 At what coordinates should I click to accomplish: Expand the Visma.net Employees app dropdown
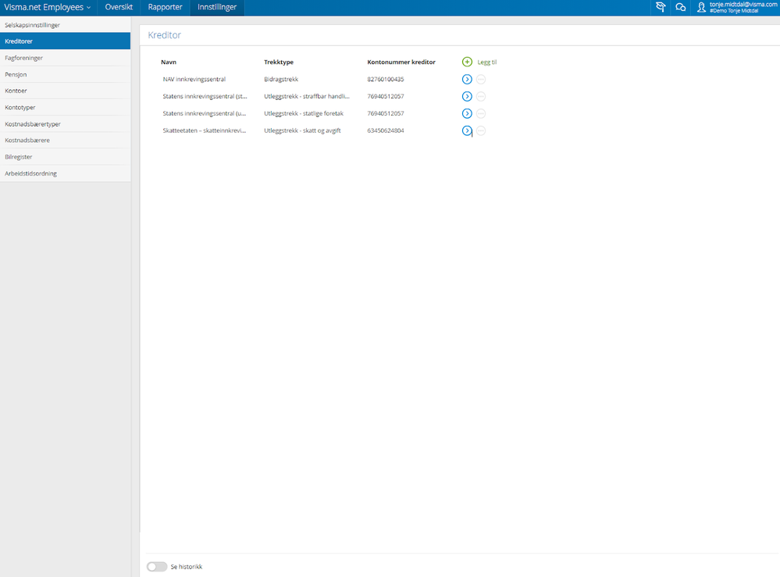point(48,8)
